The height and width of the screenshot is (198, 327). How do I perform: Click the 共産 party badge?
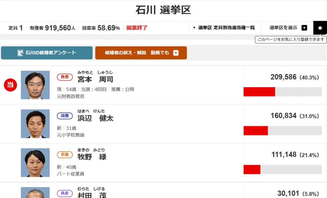65,194
